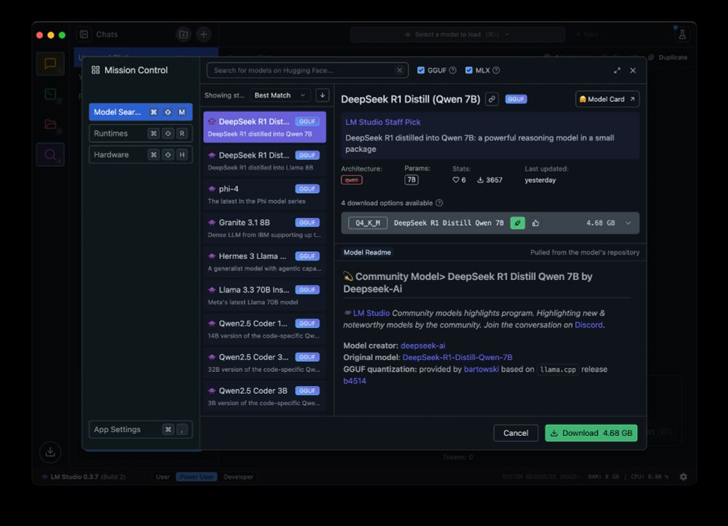Screen dimensions: 728x526
Task: Close the Mission Control dialog
Action: [633, 71]
